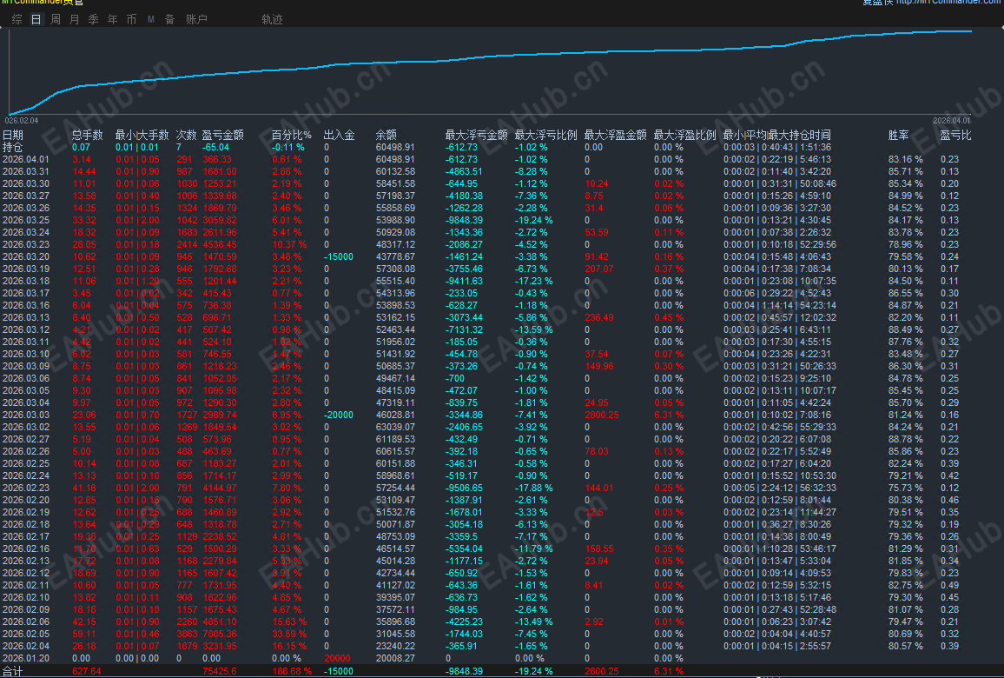Image resolution: width=1004 pixels, height=678 pixels.
Task: Click the -17.88 % drawdown cell
Action: pos(534,488)
